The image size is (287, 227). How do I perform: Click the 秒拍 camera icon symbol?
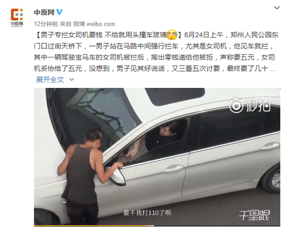[236, 105]
